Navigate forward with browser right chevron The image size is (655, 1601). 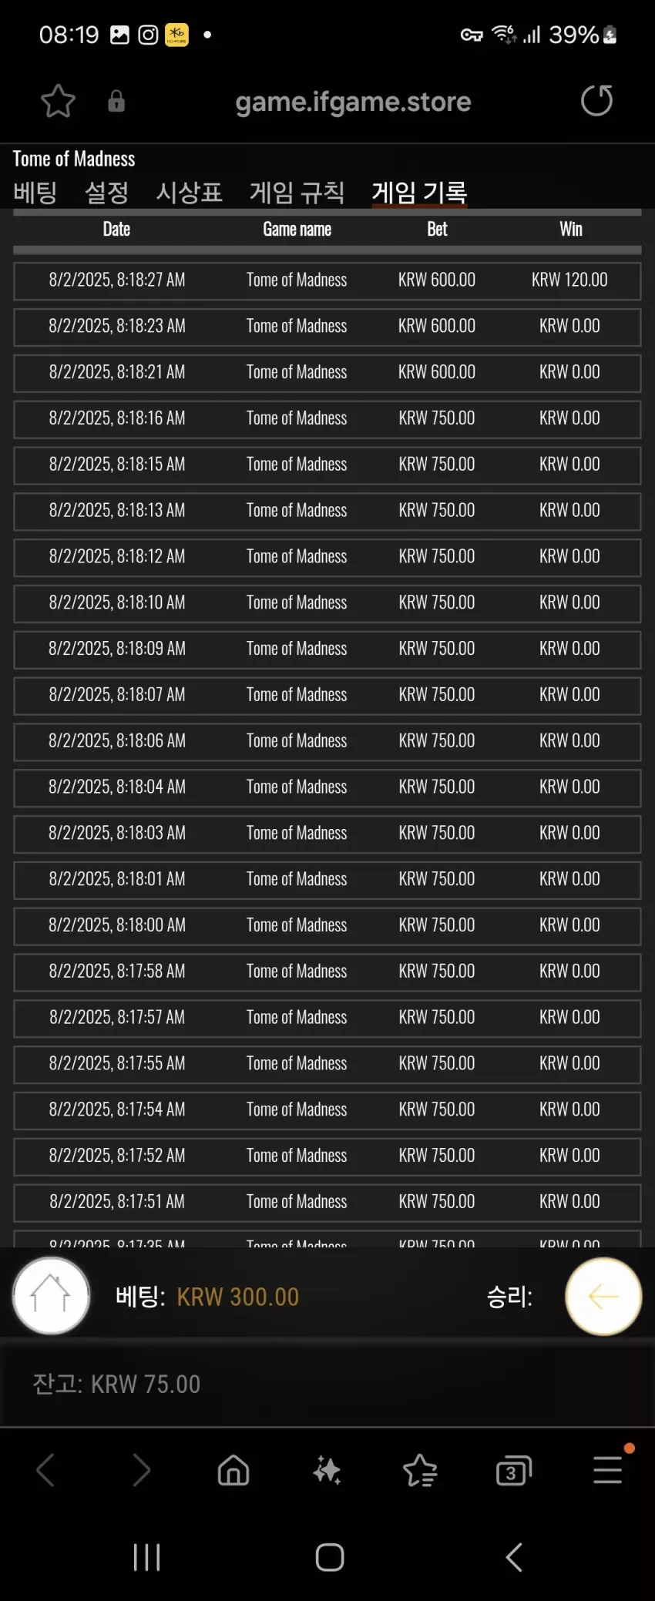(141, 1470)
